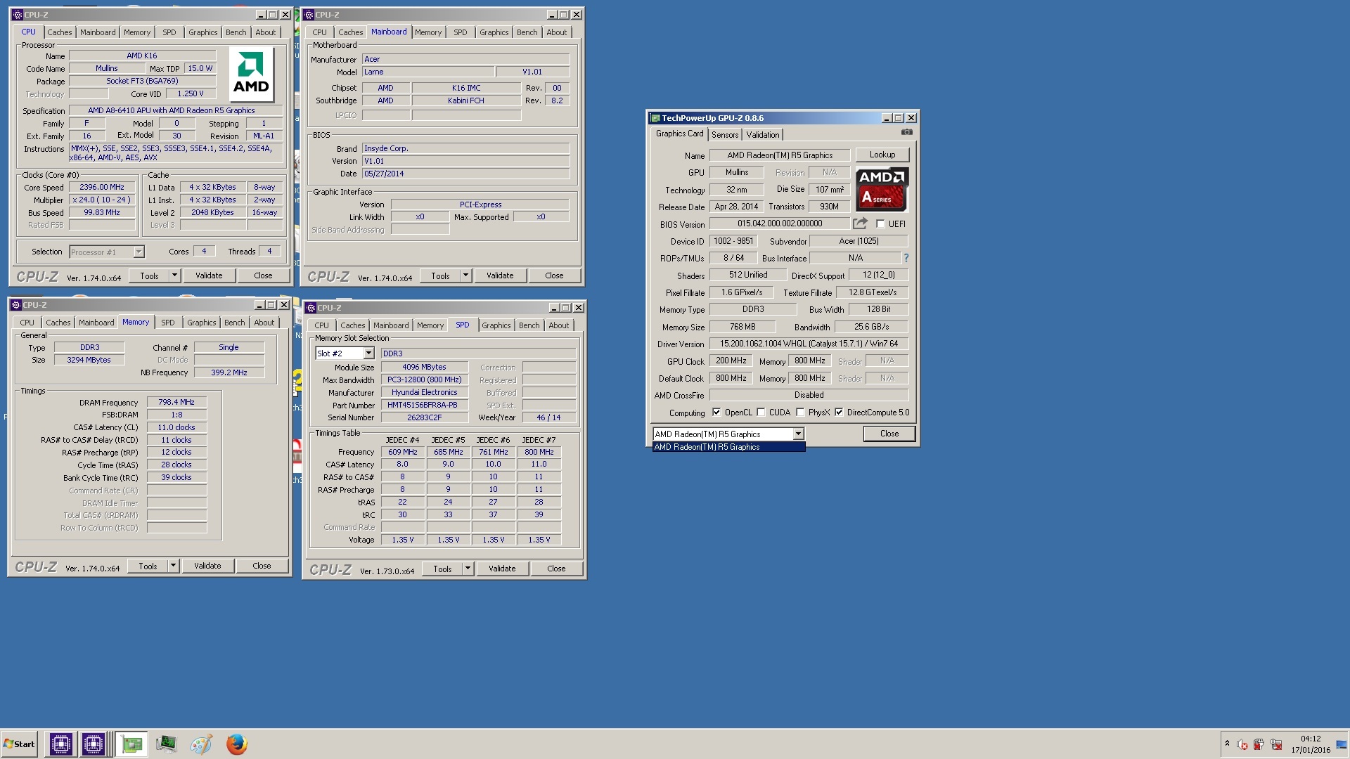
Task: Toggle the PhysX computing checkbox
Action: pos(800,413)
